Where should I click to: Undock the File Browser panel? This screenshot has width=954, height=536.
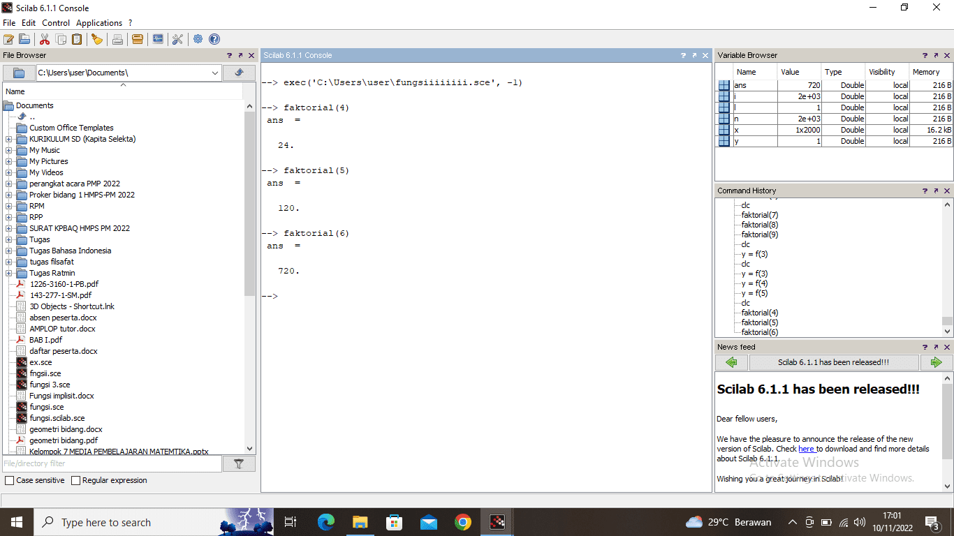pos(240,55)
